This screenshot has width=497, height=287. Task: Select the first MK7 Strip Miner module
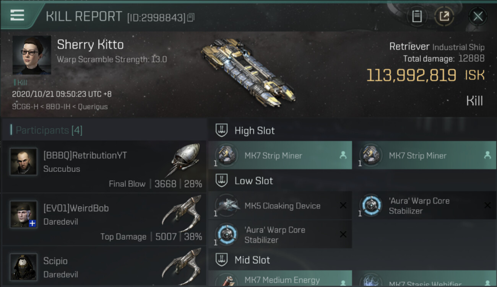(280, 155)
